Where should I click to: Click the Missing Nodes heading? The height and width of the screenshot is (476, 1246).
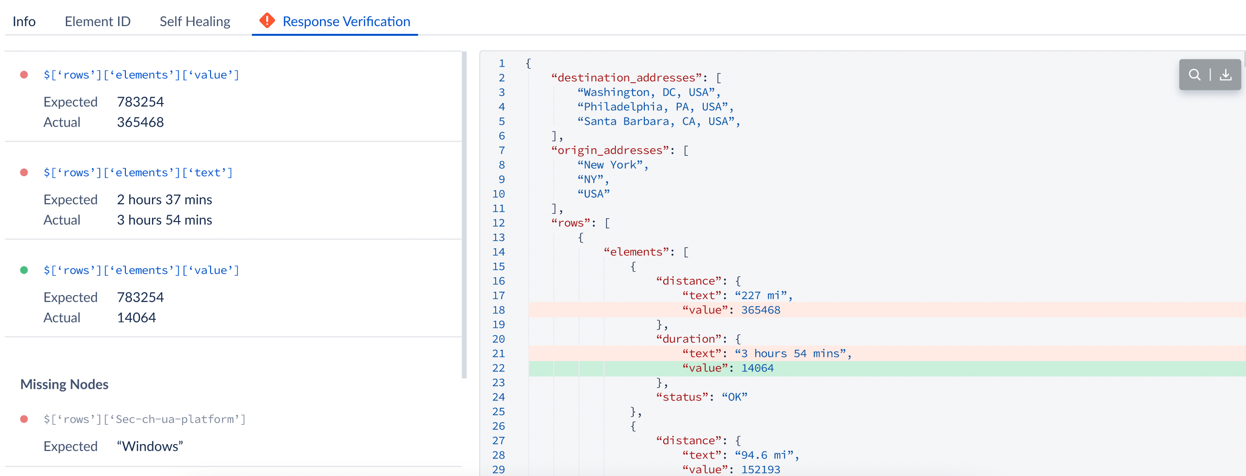(64, 385)
